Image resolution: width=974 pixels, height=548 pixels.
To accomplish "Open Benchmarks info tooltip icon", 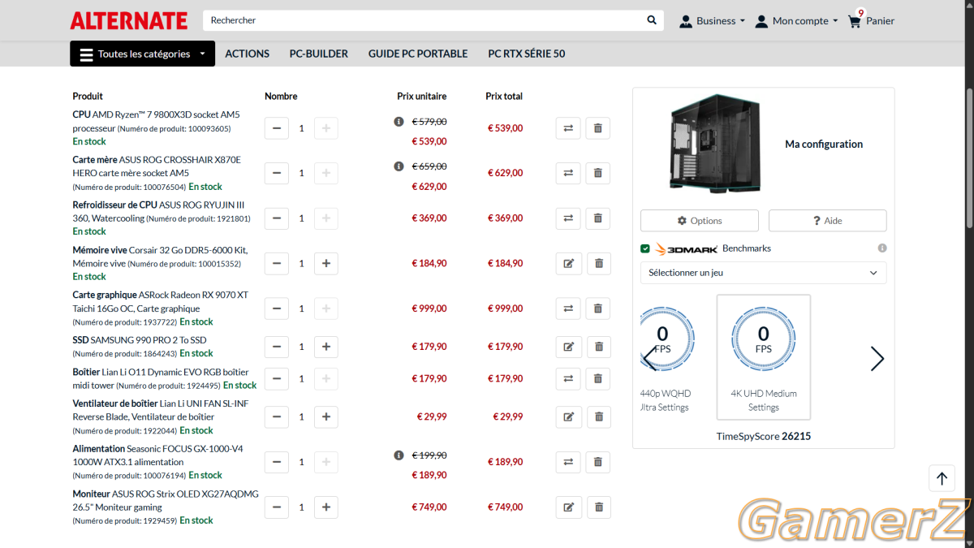I will (x=882, y=248).
